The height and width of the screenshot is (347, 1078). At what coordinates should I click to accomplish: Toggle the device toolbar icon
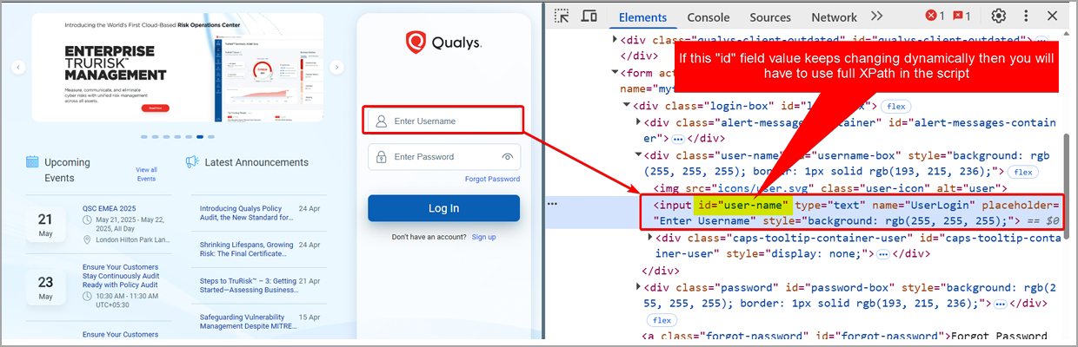[589, 16]
